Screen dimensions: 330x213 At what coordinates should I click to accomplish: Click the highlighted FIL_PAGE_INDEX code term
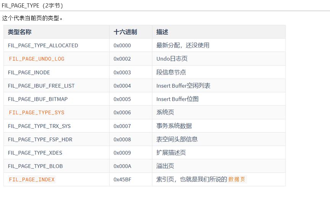32,179
